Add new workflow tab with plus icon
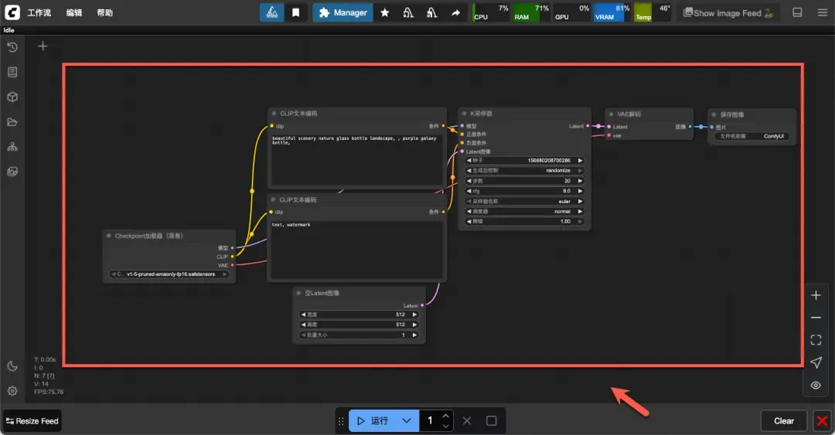Image resolution: width=835 pixels, height=435 pixels. click(43, 46)
